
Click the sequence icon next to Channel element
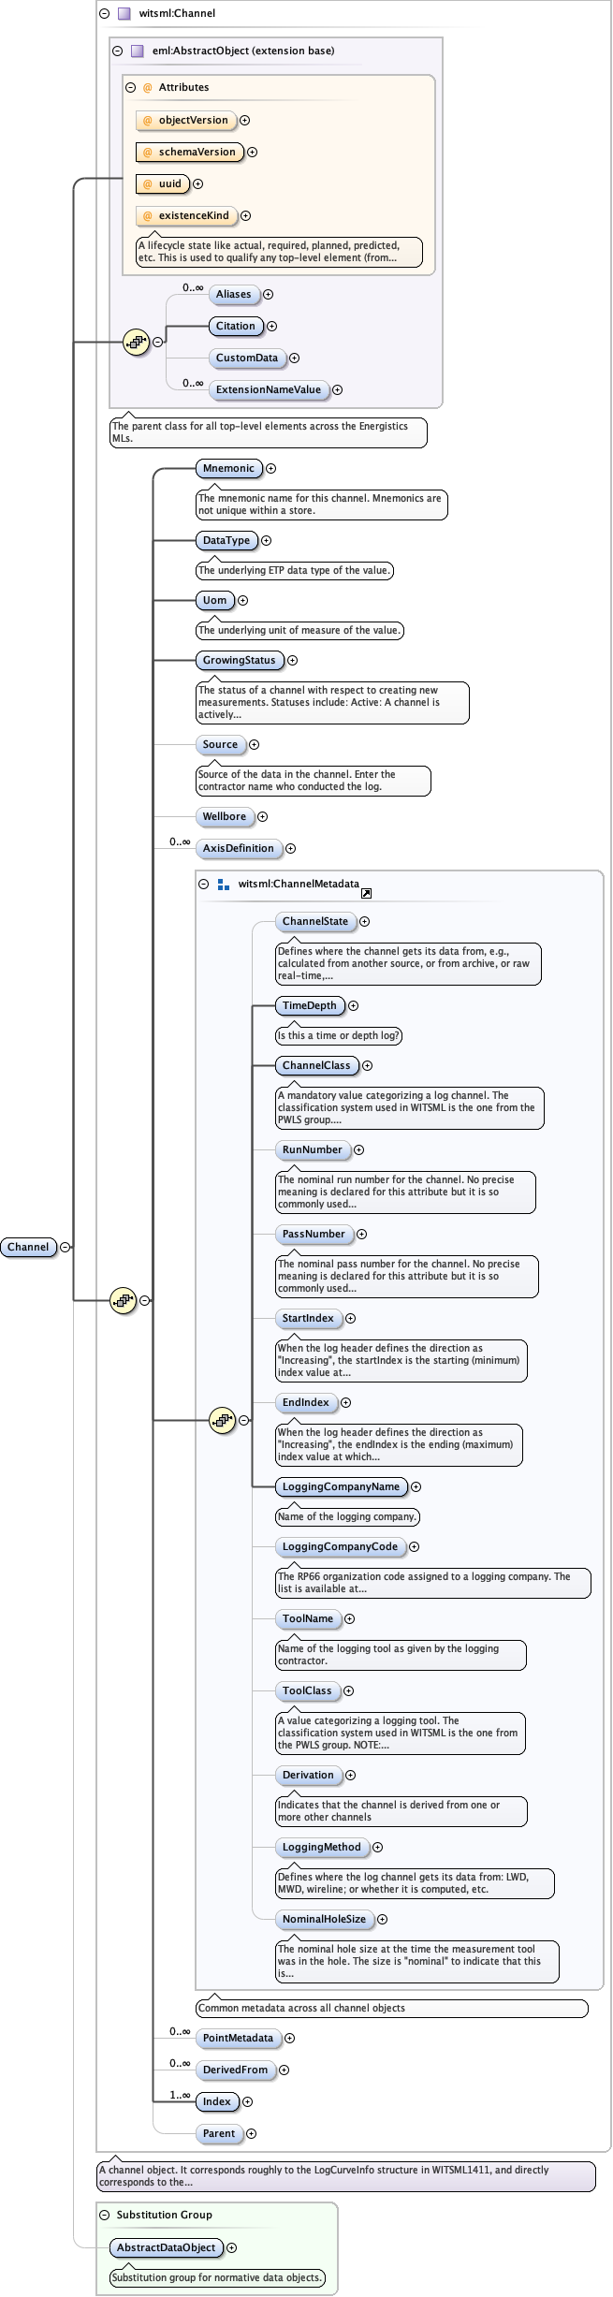[123, 1300]
